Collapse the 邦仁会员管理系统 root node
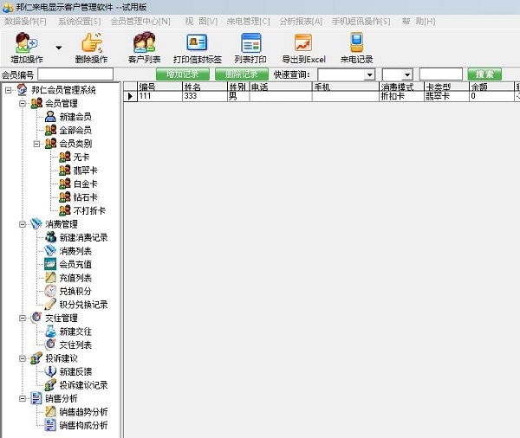This screenshot has height=438, width=520. (x=9, y=90)
